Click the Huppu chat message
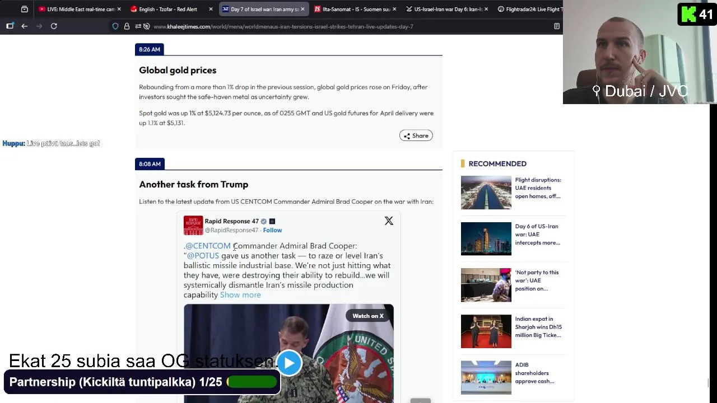Viewport: 717px width, 403px height. coord(51,143)
